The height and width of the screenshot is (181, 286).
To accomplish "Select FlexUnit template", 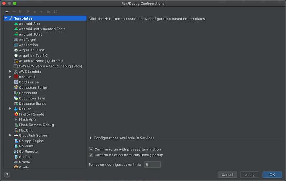I will 26,130.
